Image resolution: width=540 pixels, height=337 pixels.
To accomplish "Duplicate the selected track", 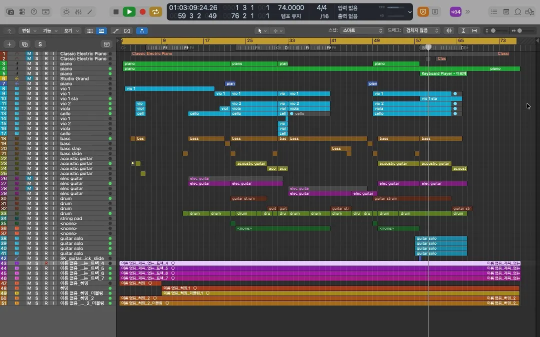I will (25, 44).
